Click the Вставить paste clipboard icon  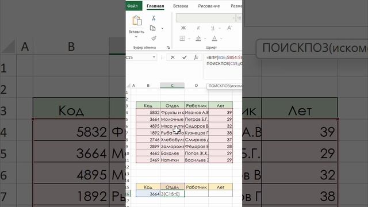137,21
